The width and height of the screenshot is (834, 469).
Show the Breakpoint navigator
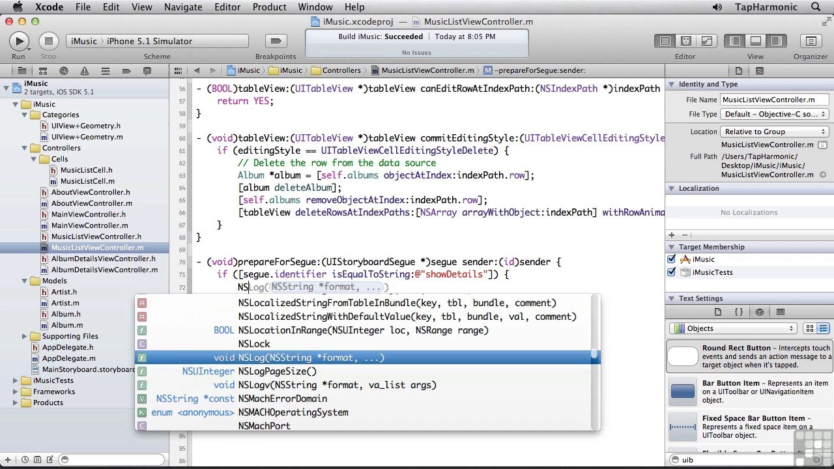126,70
